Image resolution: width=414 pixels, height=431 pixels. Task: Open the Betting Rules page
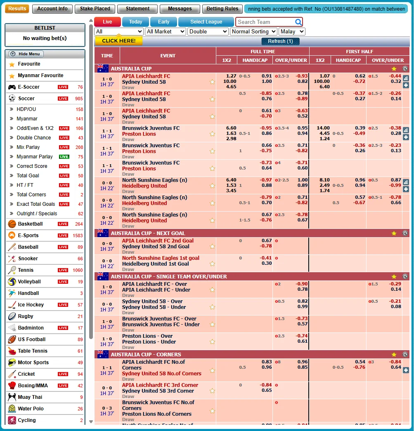(222, 9)
